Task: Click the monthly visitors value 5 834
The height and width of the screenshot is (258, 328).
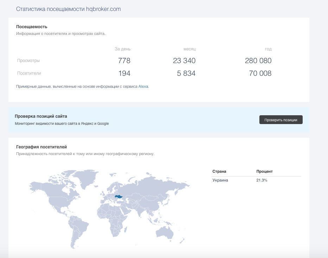Action: point(184,73)
